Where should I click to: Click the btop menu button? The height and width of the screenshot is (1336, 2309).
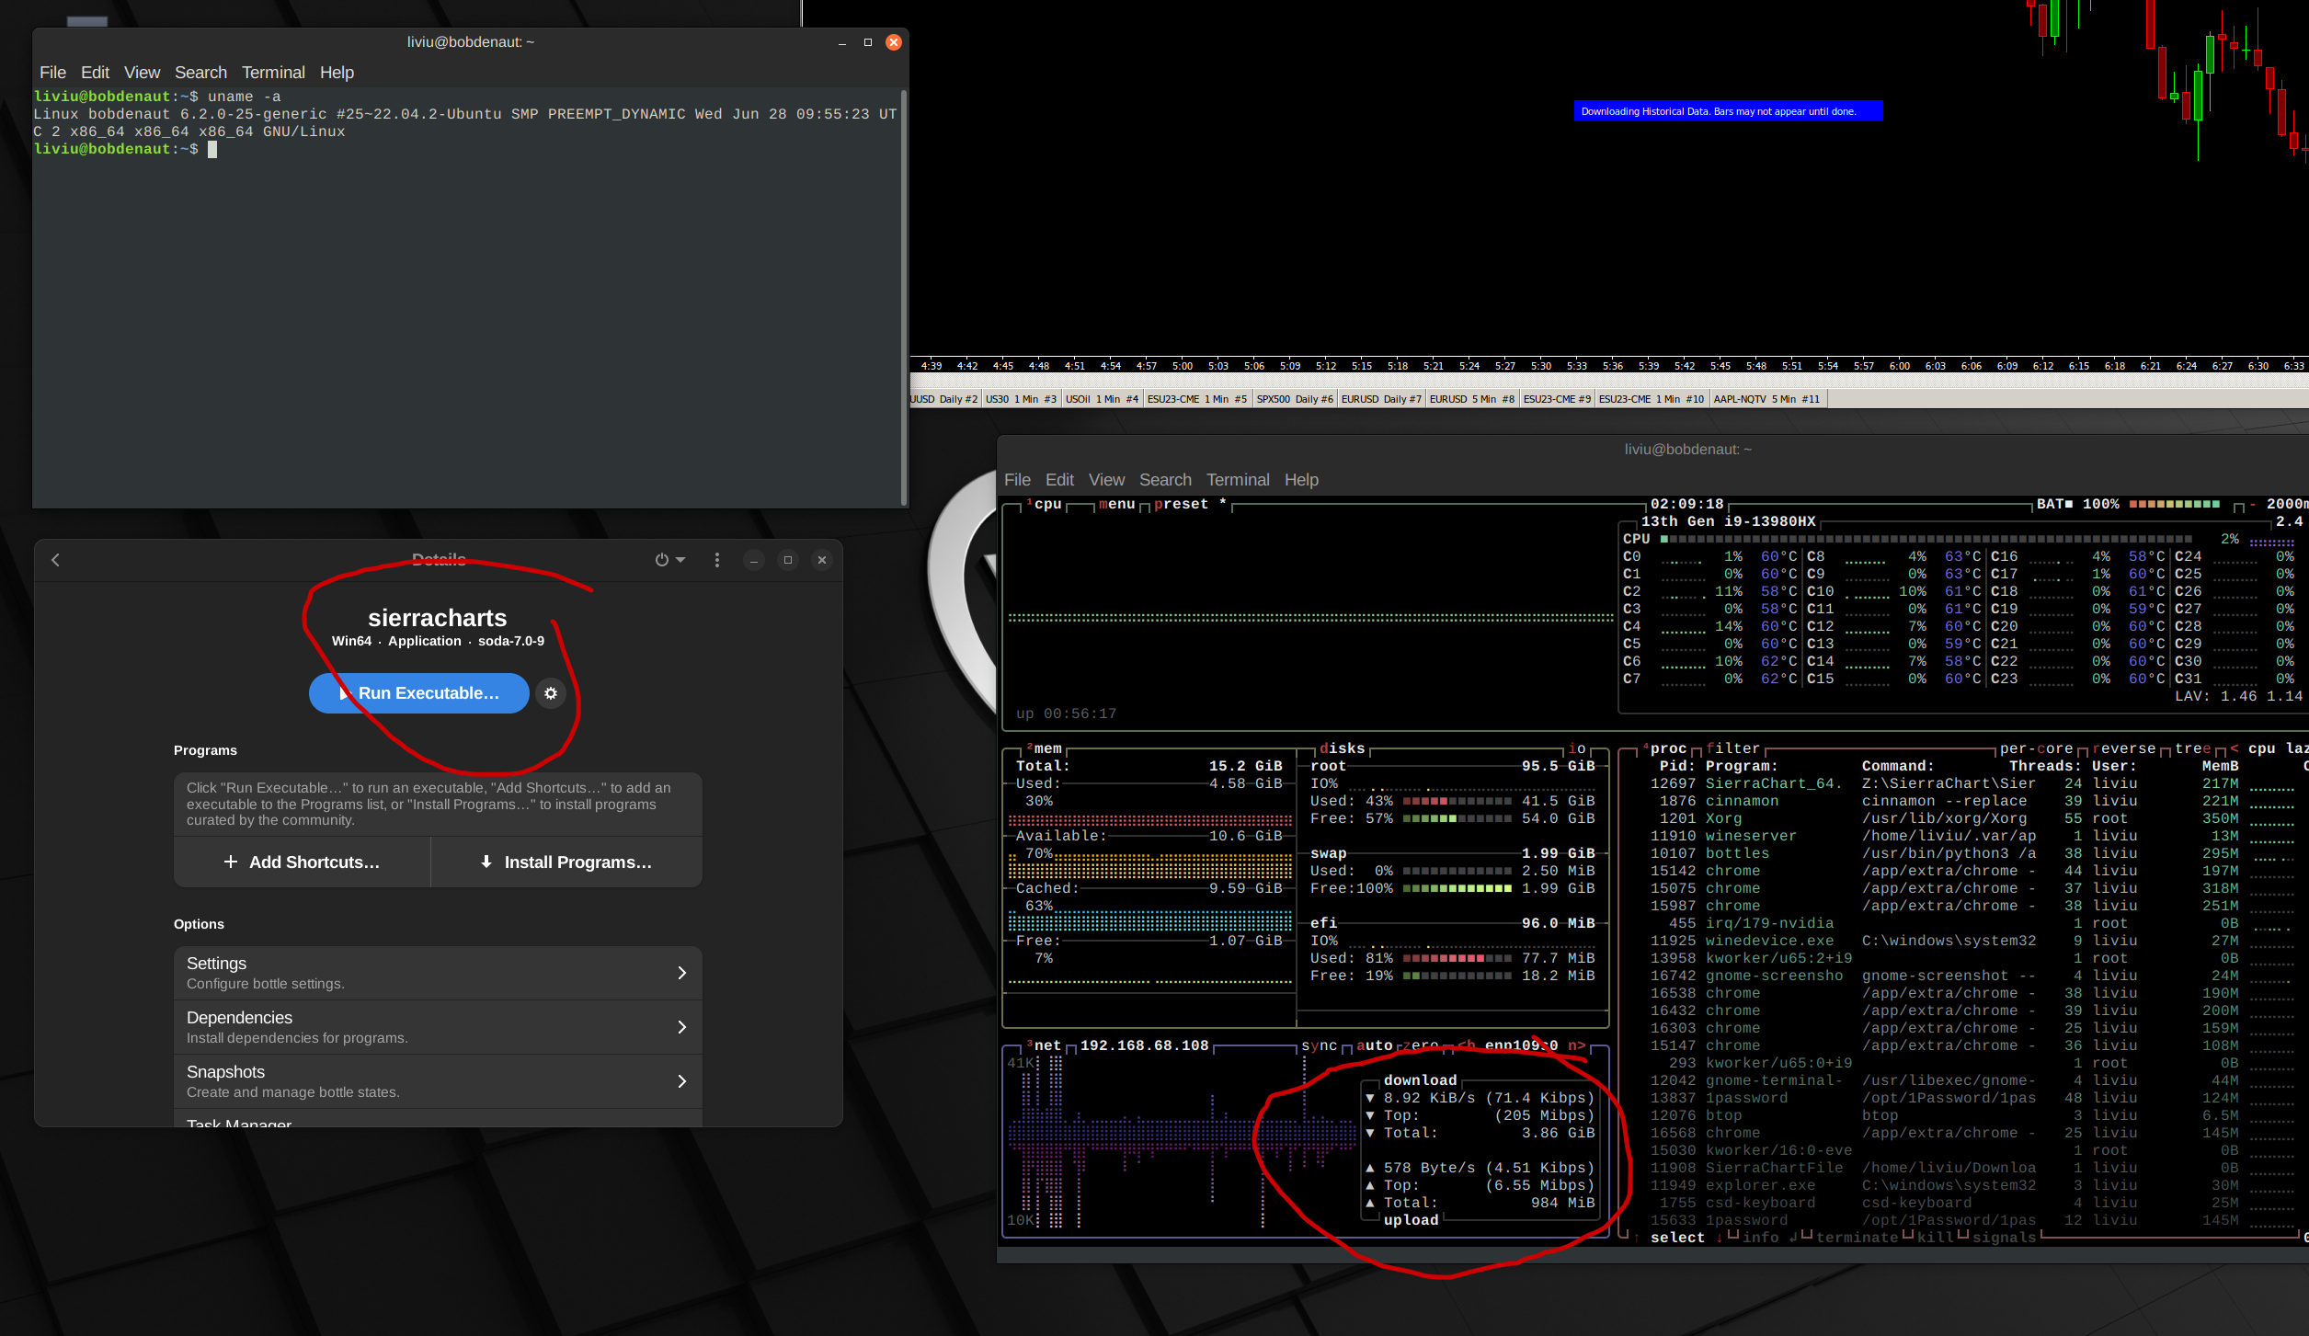pos(1117,505)
